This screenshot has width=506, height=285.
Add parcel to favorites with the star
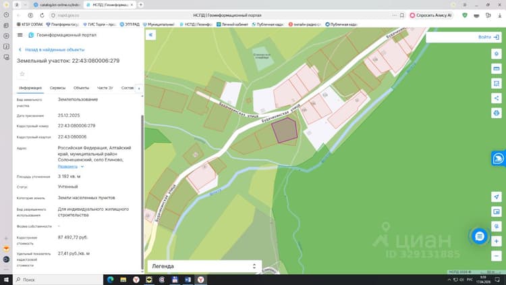22,74
